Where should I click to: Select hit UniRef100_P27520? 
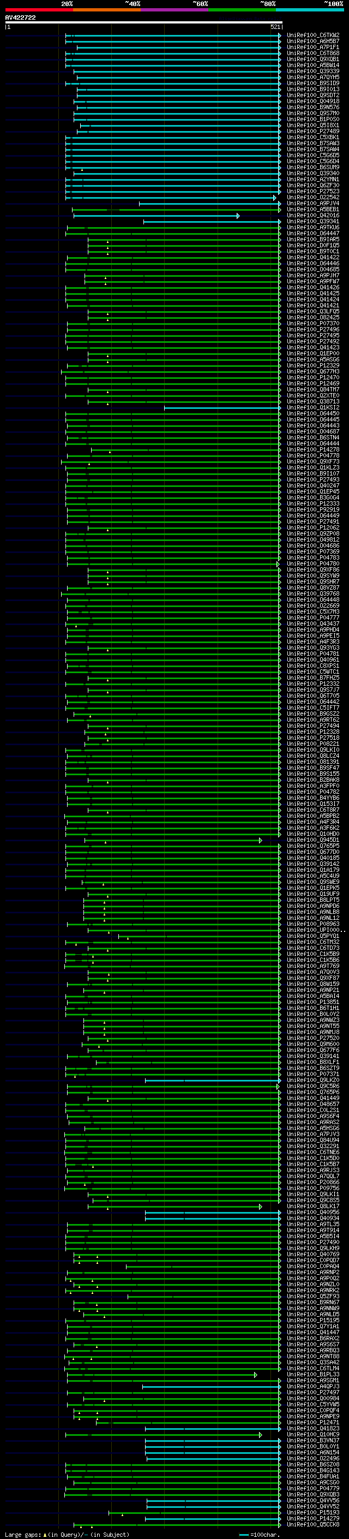[313, 1038]
